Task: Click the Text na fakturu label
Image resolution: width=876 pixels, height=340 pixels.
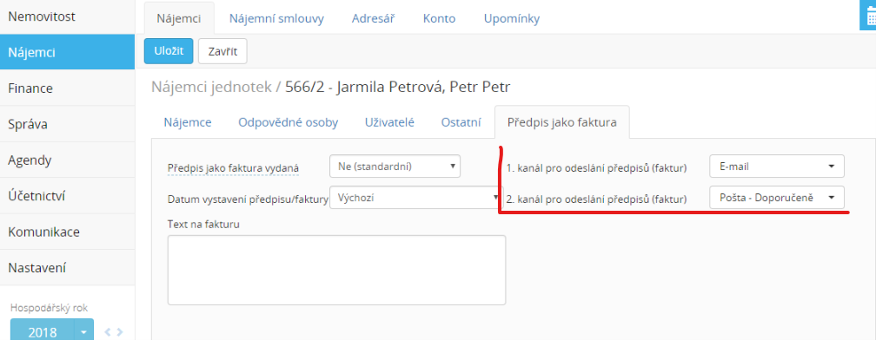Action: (x=203, y=224)
